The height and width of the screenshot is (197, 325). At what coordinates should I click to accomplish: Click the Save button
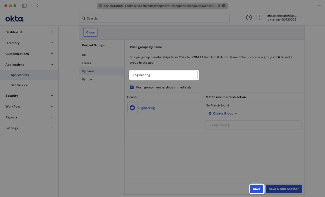click(x=256, y=189)
